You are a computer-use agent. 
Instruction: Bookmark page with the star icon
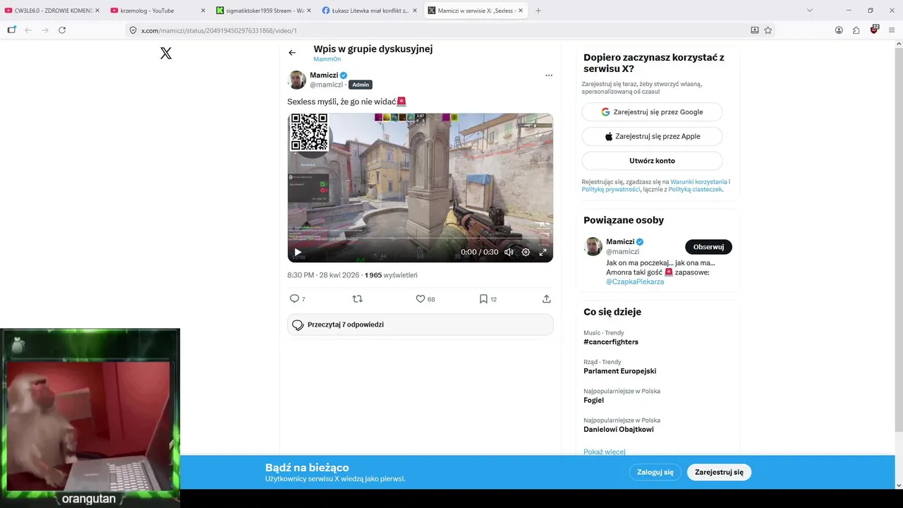coord(768,30)
